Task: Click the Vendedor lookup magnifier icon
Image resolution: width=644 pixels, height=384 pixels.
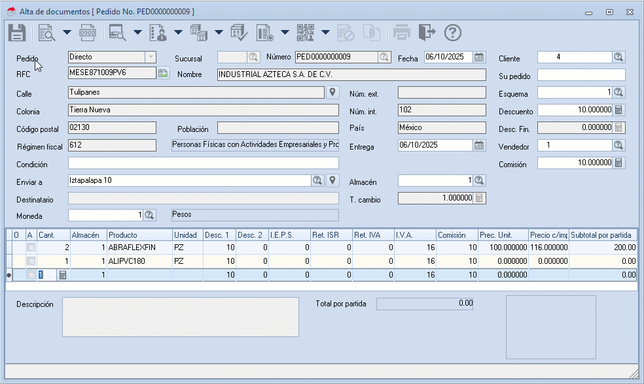Action: click(x=618, y=145)
